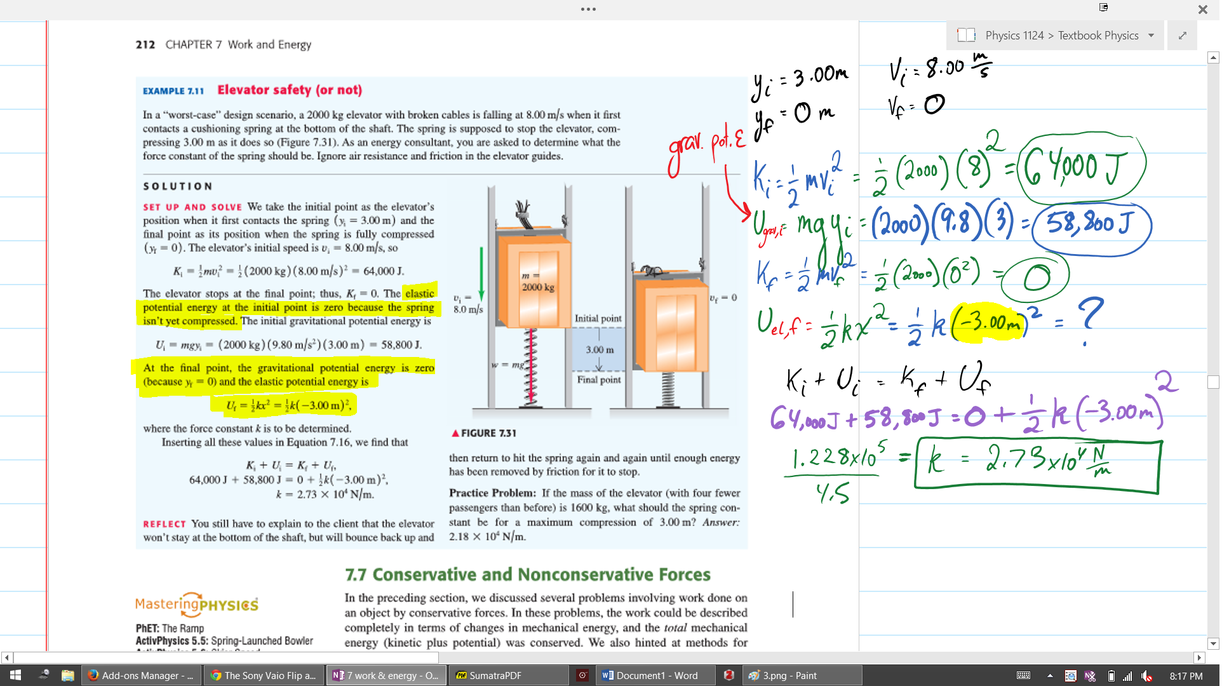This screenshot has height=686, width=1222.
Task: Click the expand full-page arrows icon
Action: tap(1182, 36)
